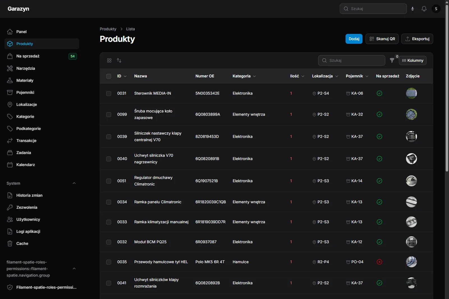The width and height of the screenshot is (449, 299).
Task: Click container icon beside PO-04
Action: (348, 262)
